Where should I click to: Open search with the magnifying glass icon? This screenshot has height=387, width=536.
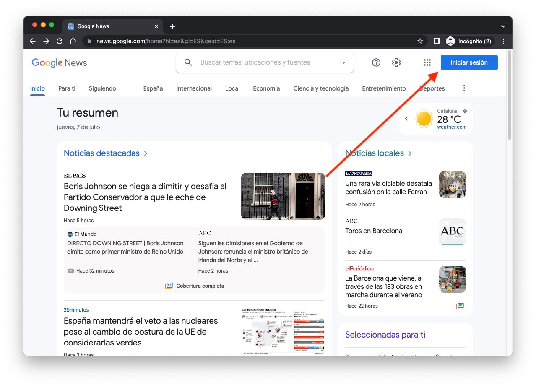[187, 62]
